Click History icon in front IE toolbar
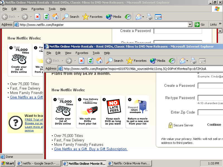The image size is (223, 167). [x=172, y=61]
